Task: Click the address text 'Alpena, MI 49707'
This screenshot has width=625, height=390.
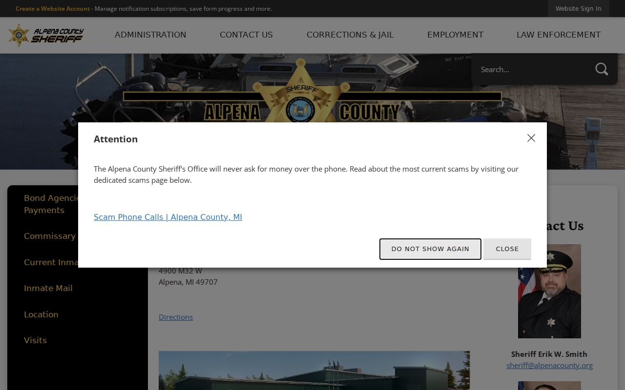Action: (188, 282)
